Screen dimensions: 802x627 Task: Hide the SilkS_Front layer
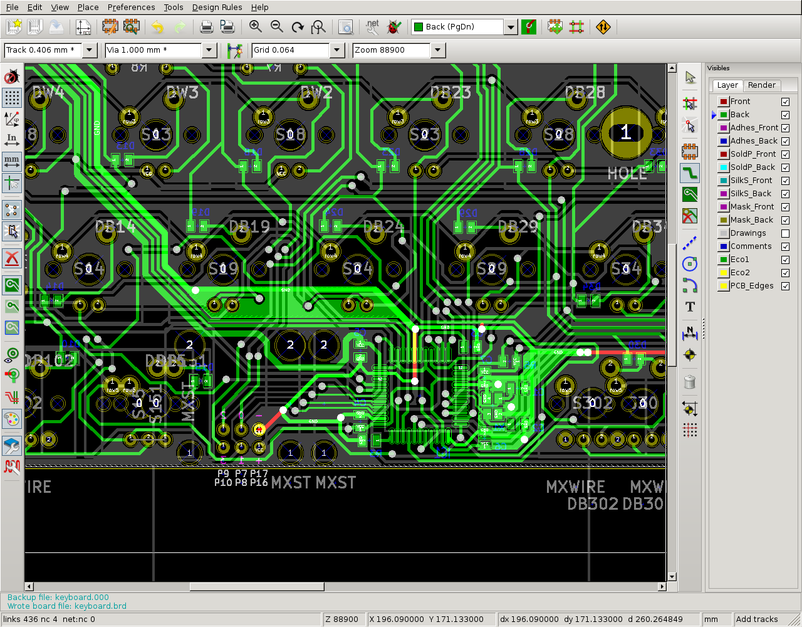click(785, 181)
